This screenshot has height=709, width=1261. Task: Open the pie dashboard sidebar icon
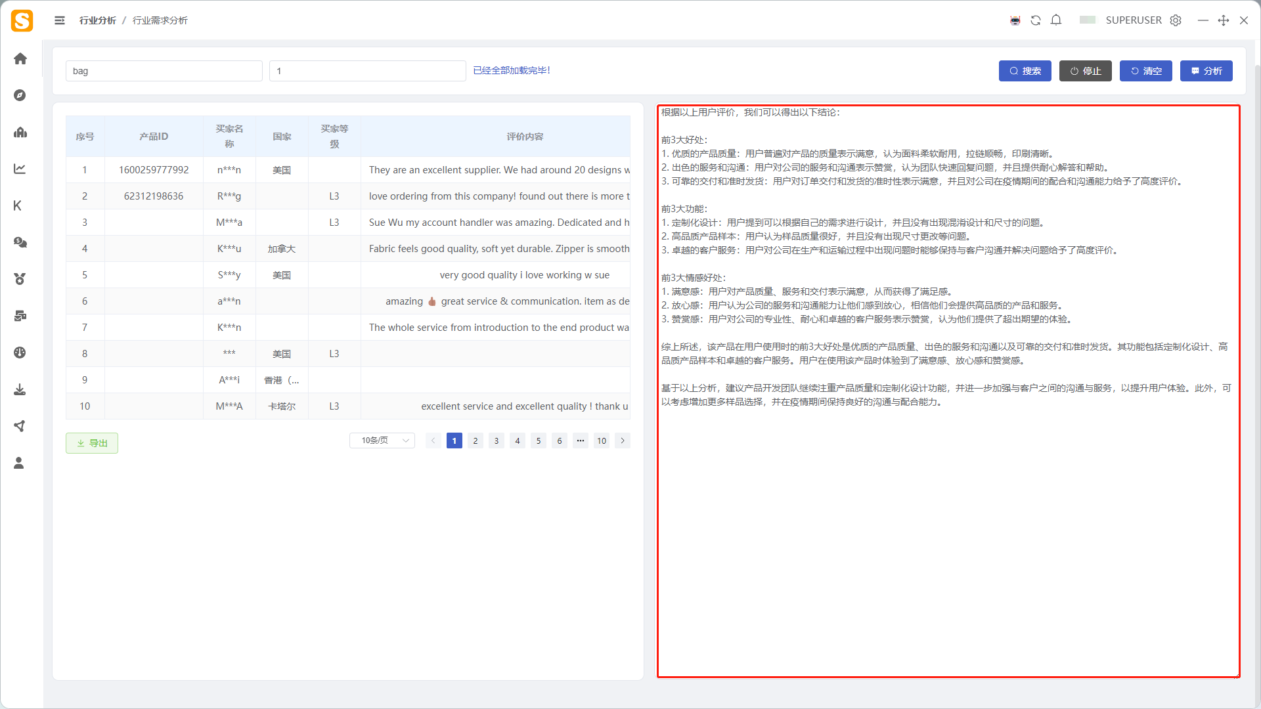[x=20, y=353]
